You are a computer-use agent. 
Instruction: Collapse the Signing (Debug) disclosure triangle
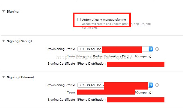coord(3,41)
